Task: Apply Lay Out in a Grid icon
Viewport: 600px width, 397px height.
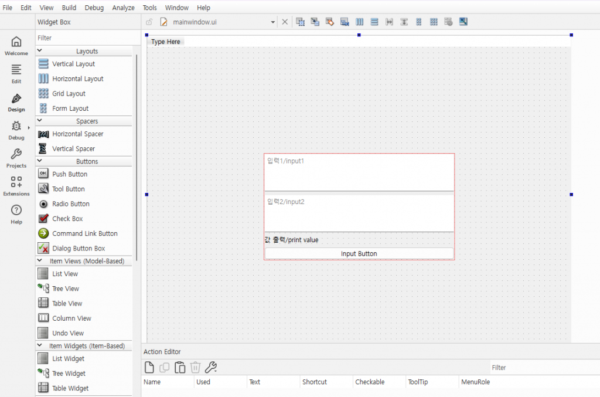Action: [x=434, y=22]
